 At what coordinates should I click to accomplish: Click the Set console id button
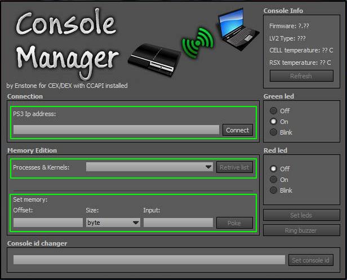[311, 260]
